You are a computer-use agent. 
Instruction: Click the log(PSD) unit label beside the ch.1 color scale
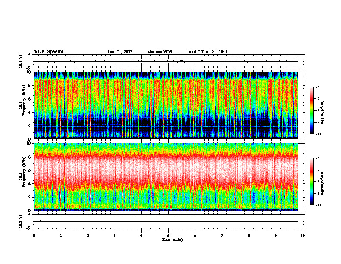coord(323,113)
